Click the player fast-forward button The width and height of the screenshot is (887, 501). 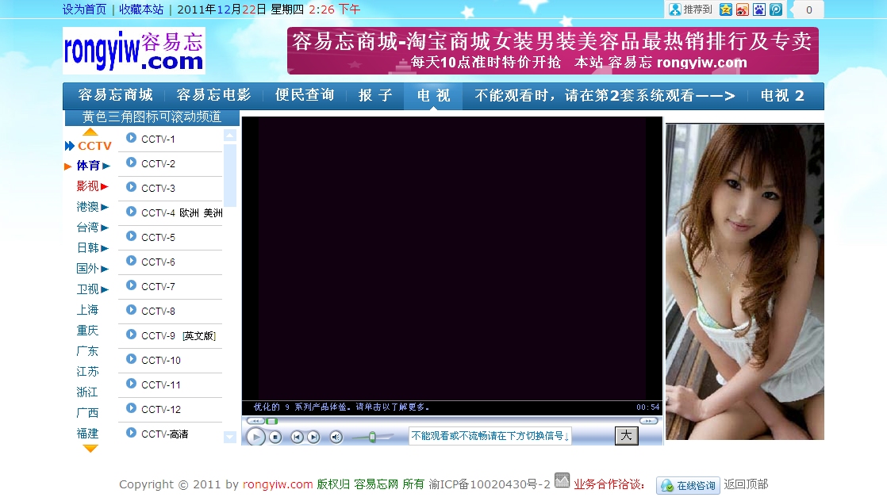point(649,421)
